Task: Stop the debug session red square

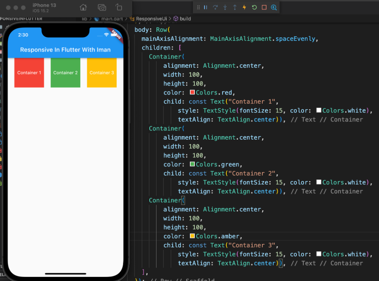Action: [x=264, y=8]
